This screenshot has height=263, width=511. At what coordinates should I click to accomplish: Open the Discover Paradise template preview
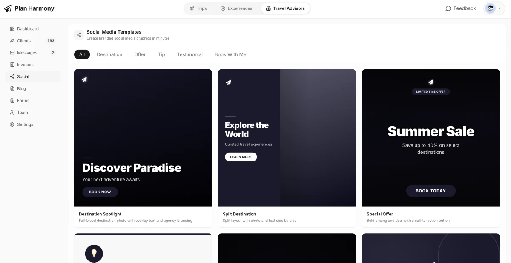pyautogui.click(x=143, y=138)
